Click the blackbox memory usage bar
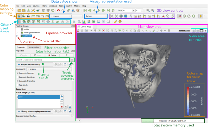208x127 pixels. click(173, 121)
